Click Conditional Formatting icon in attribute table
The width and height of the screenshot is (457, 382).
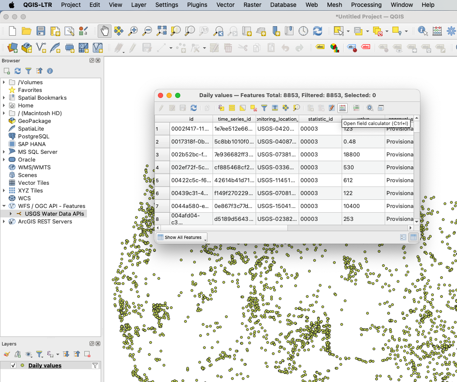pyautogui.click(x=356, y=108)
